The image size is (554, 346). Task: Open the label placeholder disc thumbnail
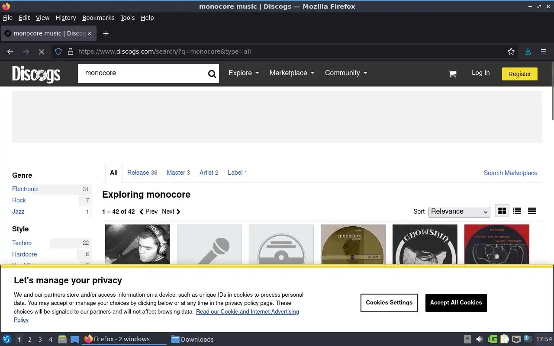coord(281,244)
